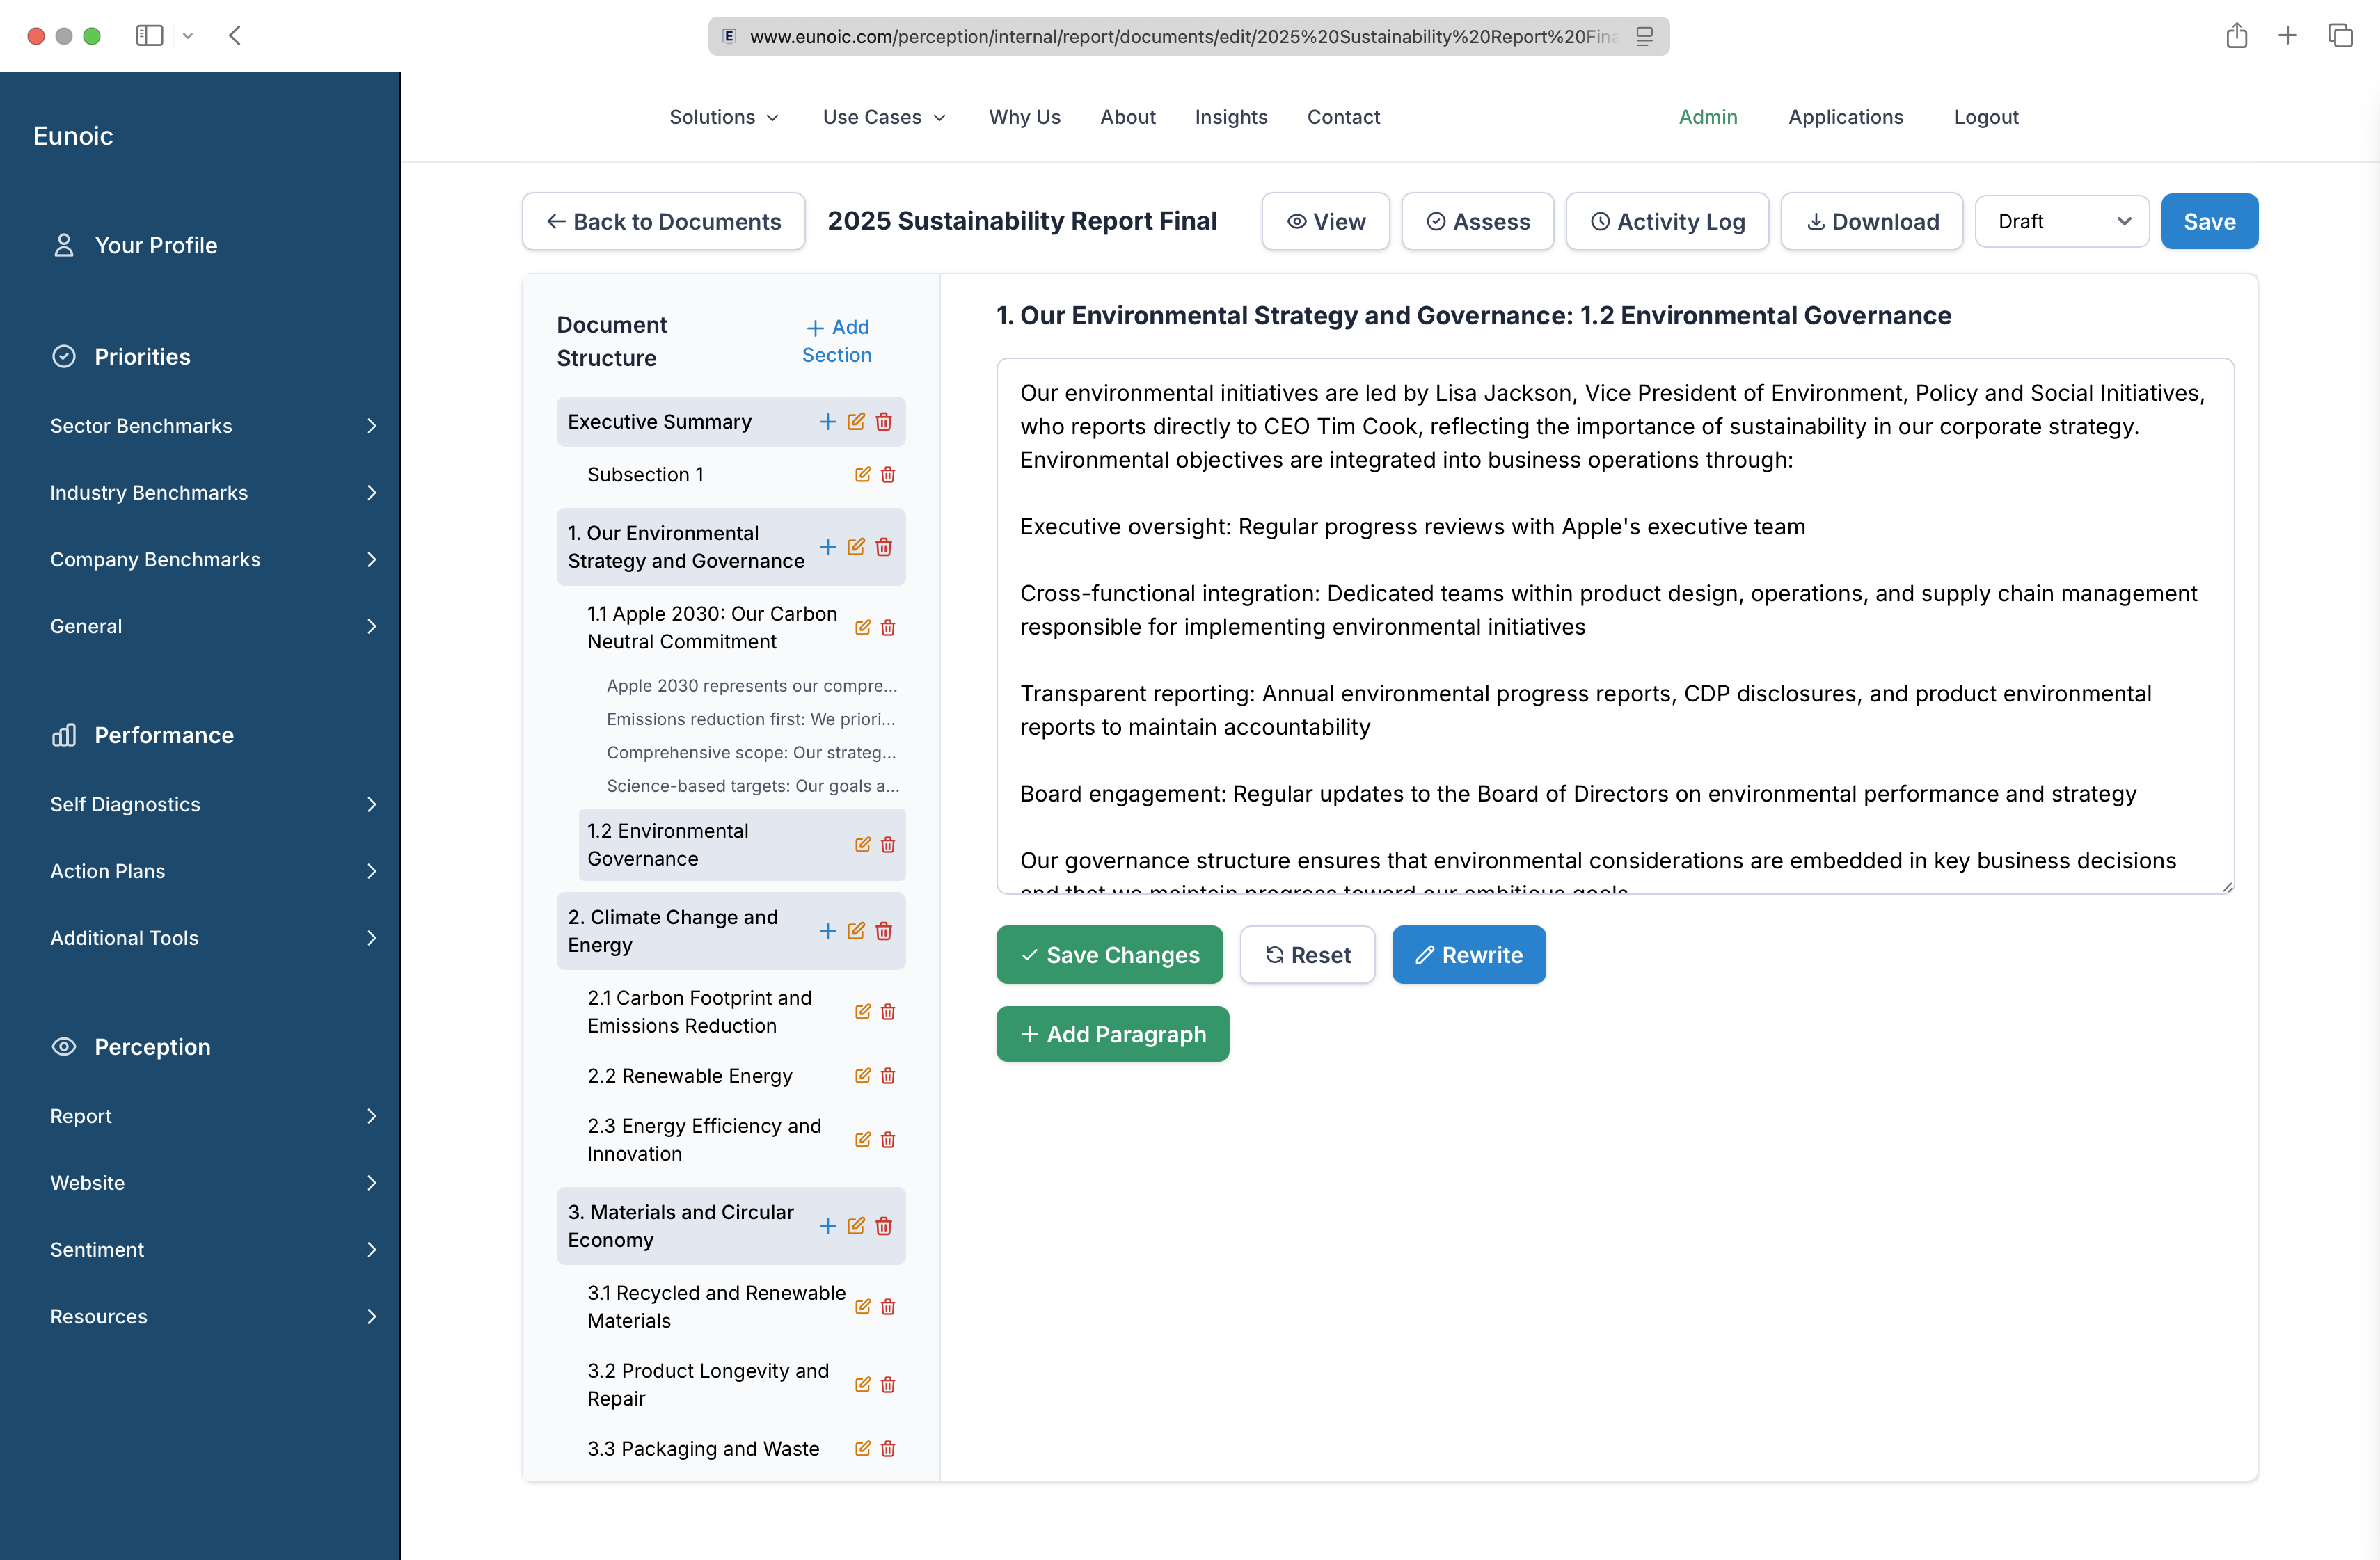Add subsection to Climate Change and Energy

[827, 931]
